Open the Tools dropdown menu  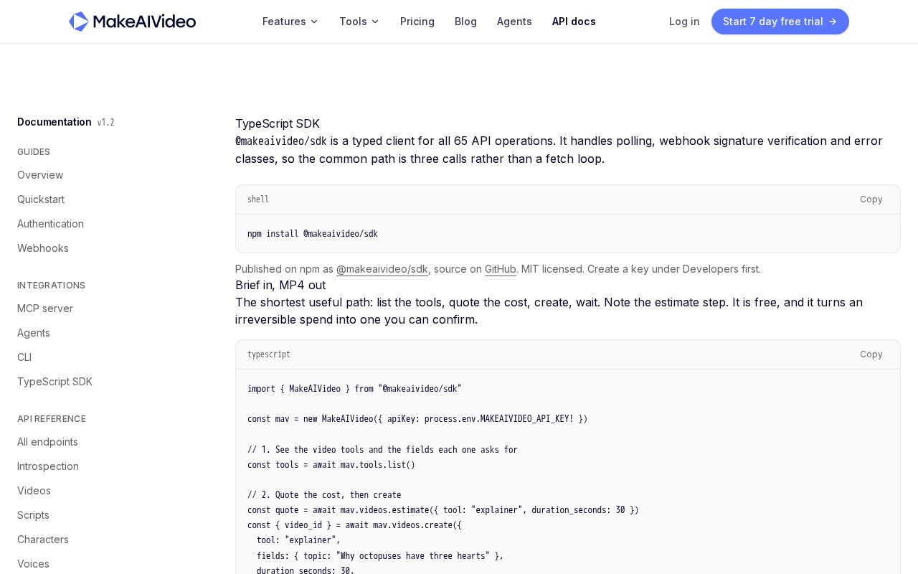(359, 22)
